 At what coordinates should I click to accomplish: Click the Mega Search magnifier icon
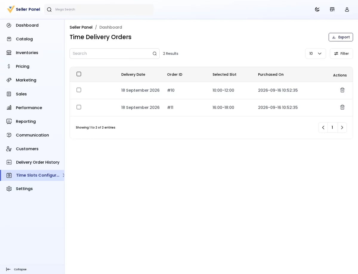[x=49, y=10]
